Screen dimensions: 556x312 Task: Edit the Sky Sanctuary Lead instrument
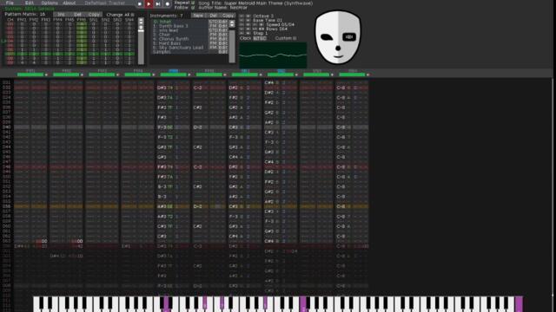[223, 48]
